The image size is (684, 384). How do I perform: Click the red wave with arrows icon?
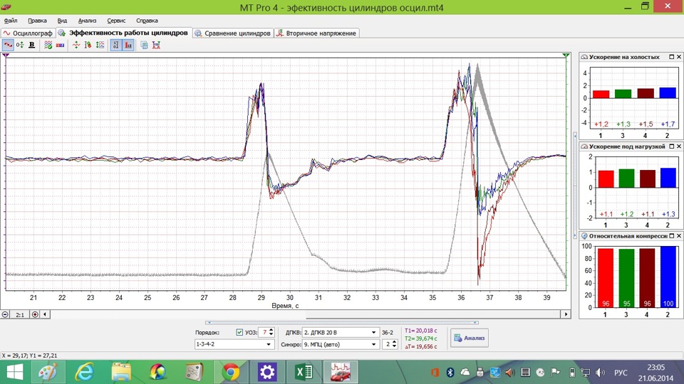tap(76, 45)
